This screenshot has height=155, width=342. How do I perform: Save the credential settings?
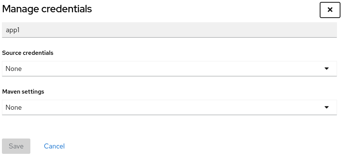16,146
